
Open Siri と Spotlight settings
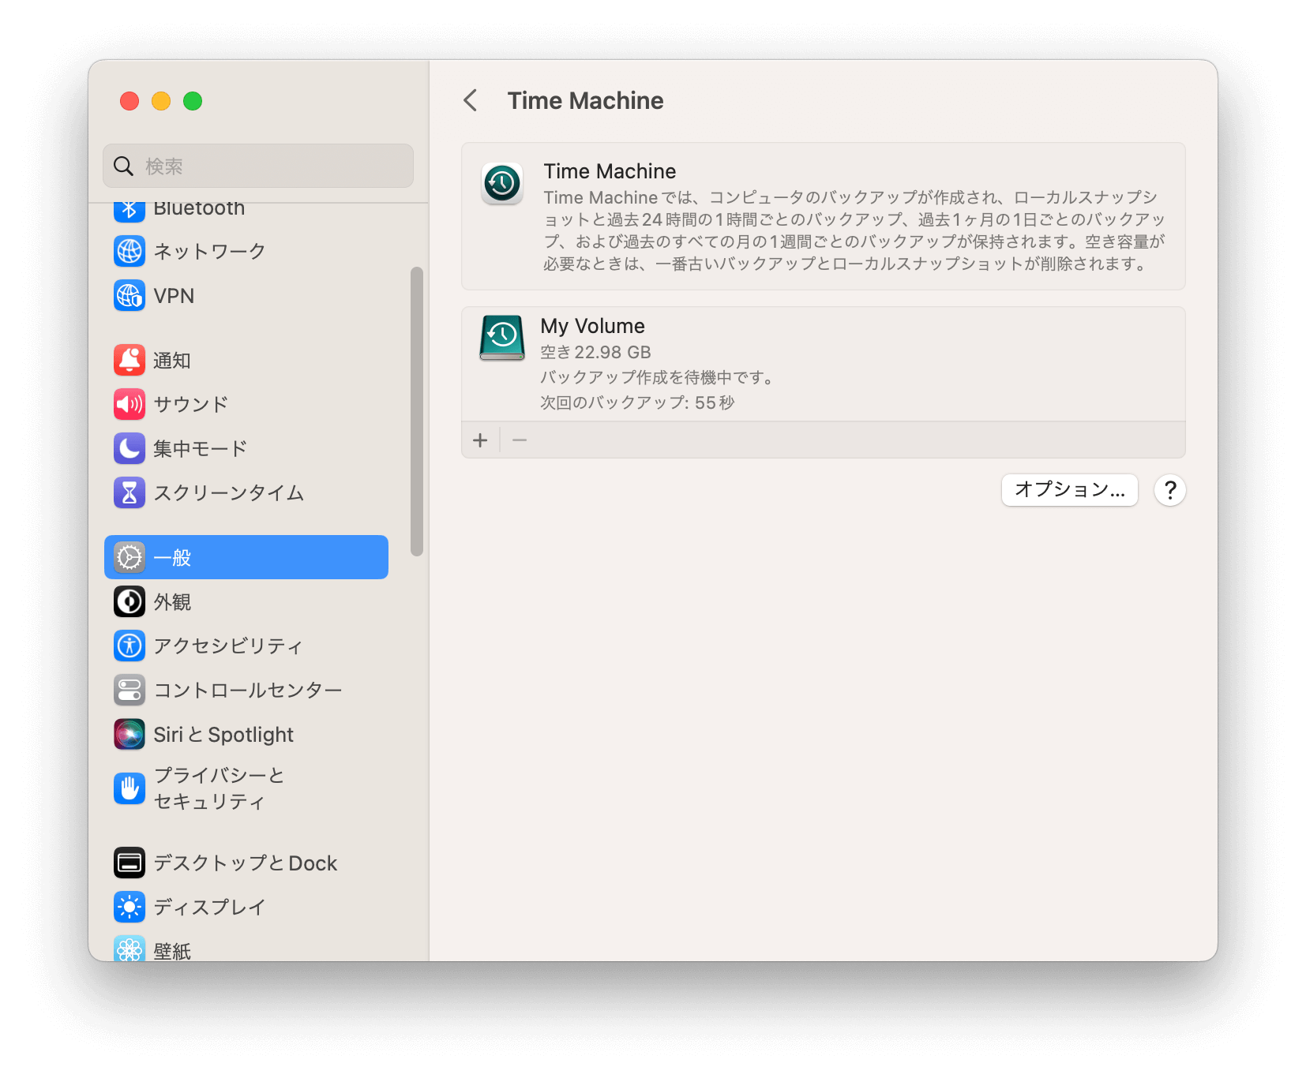point(246,734)
